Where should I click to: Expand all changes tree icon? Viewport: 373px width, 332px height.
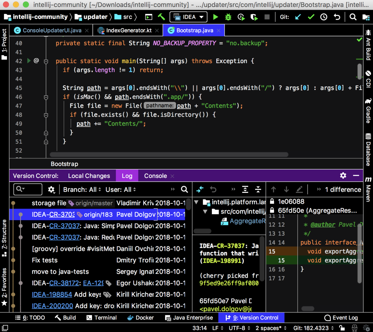point(245,189)
